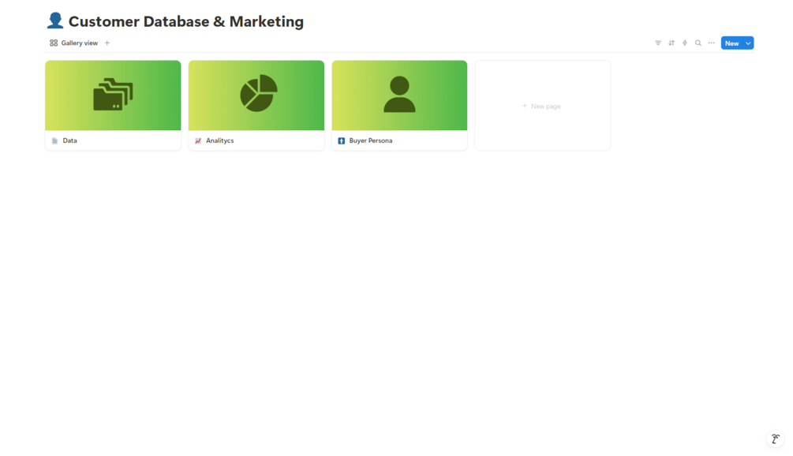Click the blue person page icon

[x=55, y=21]
